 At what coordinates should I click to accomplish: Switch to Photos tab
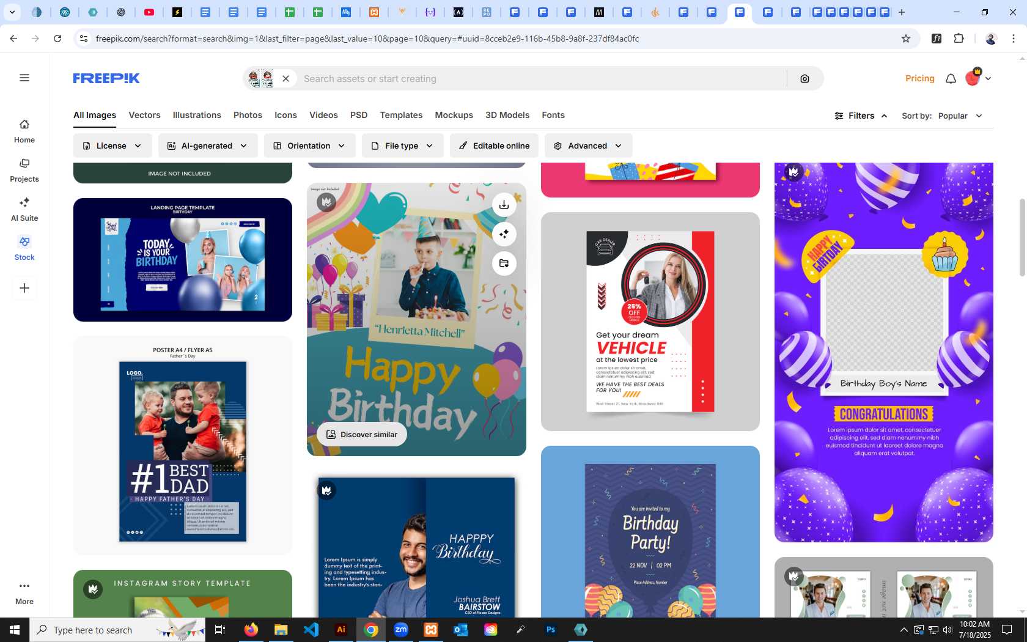click(x=248, y=115)
